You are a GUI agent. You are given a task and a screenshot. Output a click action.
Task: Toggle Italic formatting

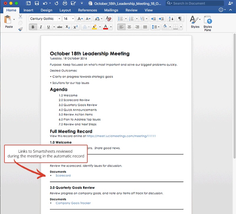(x=41, y=27)
